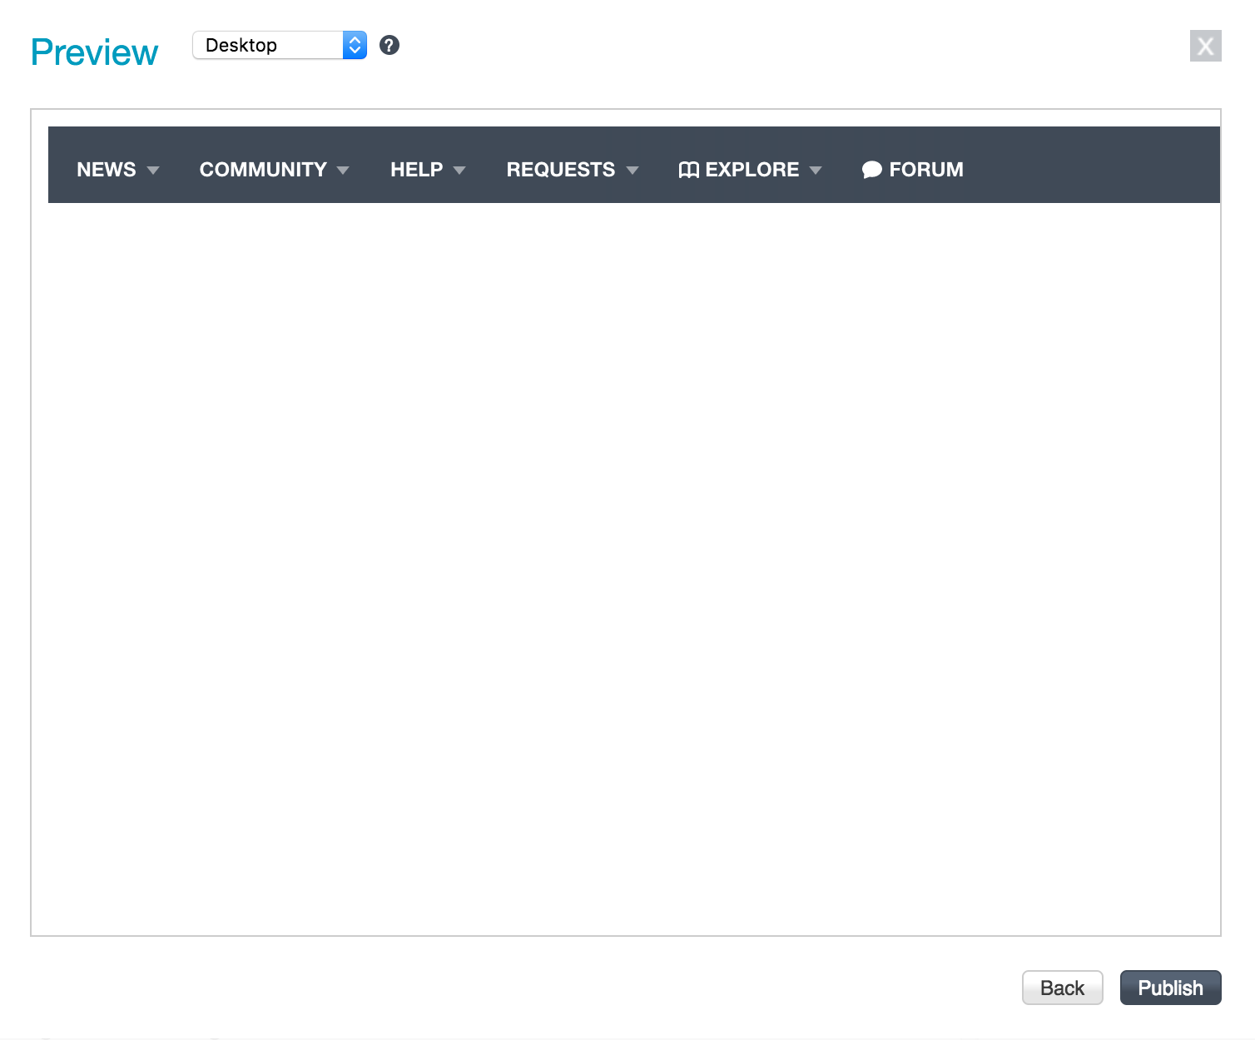Expand the arrow next to NEWS
The width and height of the screenshot is (1255, 1040).
click(x=153, y=171)
